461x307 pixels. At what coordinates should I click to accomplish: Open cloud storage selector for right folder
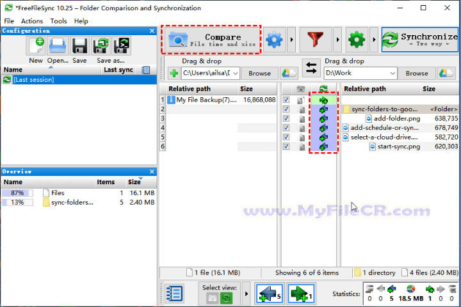coord(446,73)
